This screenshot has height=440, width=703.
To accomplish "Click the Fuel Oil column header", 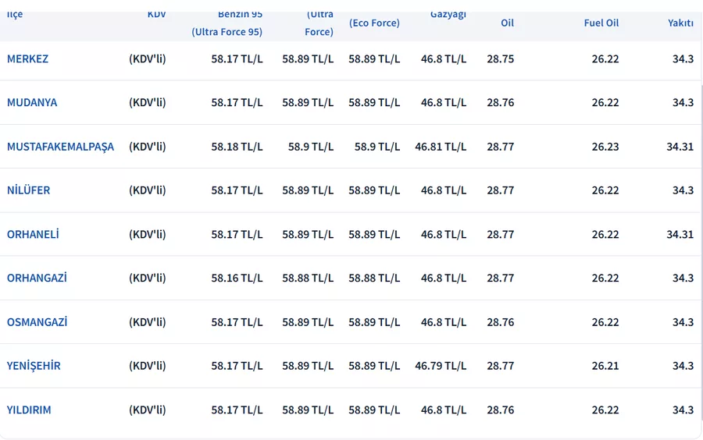I will (x=601, y=23).
